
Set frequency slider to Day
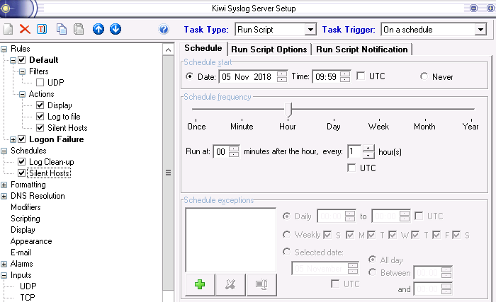pos(334,126)
